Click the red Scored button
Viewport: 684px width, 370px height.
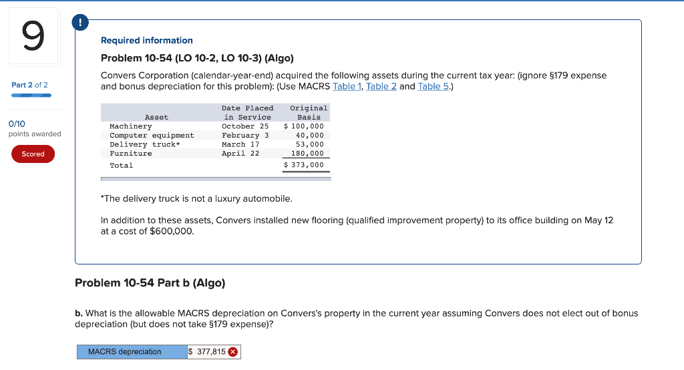click(x=33, y=154)
